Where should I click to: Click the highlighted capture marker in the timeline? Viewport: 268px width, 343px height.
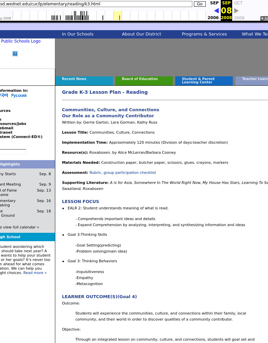[120, 17]
